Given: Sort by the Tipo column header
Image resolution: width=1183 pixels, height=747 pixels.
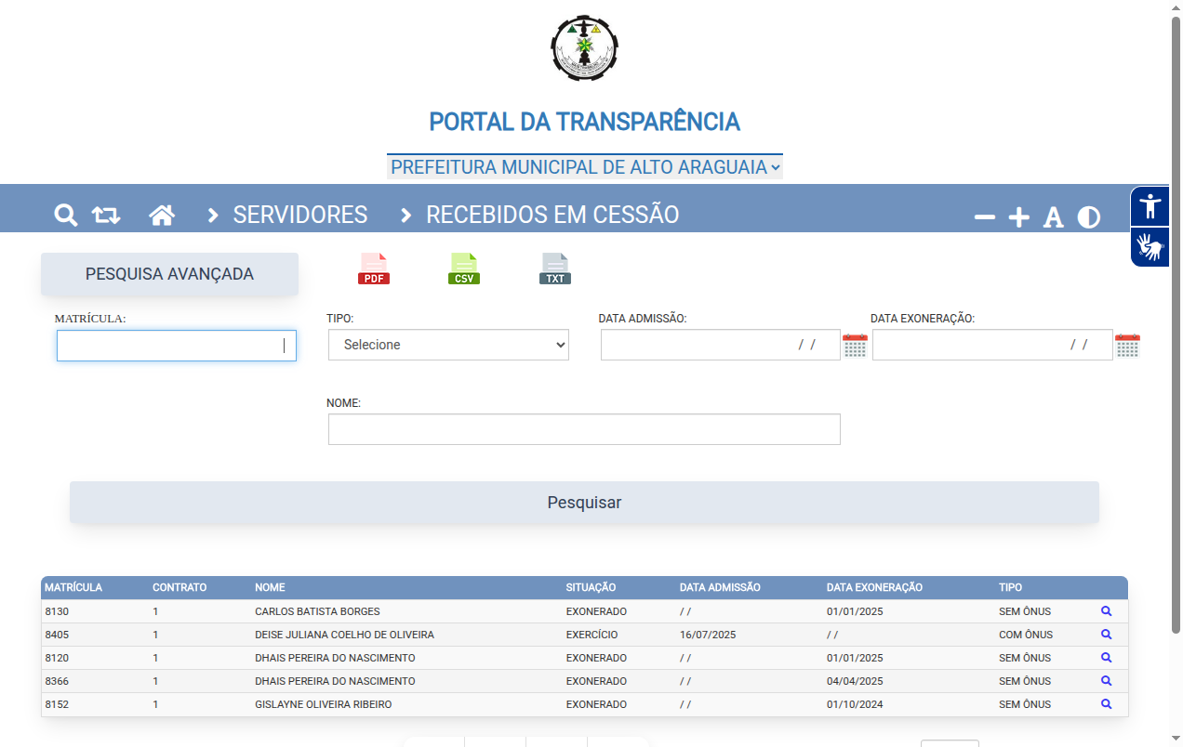Looking at the screenshot, I should point(1010,587).
